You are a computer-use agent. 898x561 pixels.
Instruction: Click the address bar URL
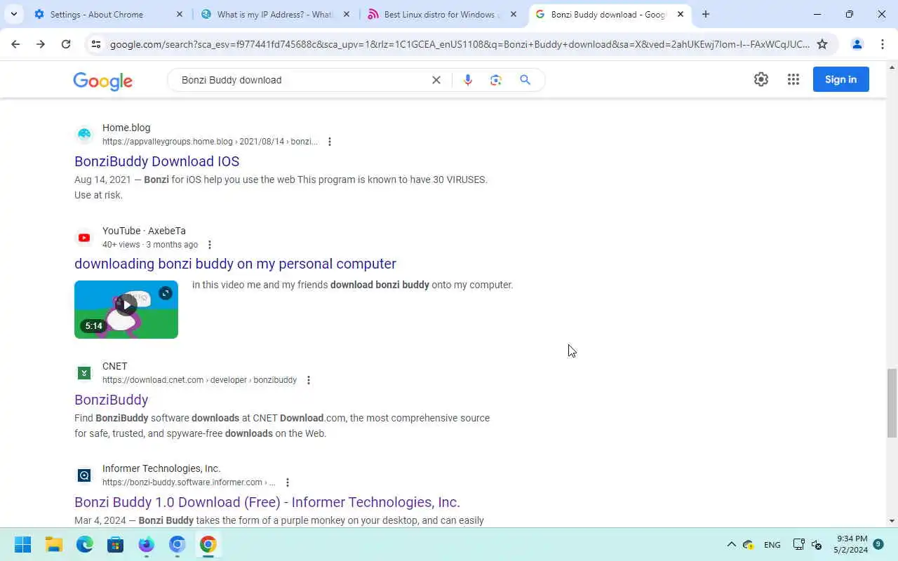[x=460, y=44]
